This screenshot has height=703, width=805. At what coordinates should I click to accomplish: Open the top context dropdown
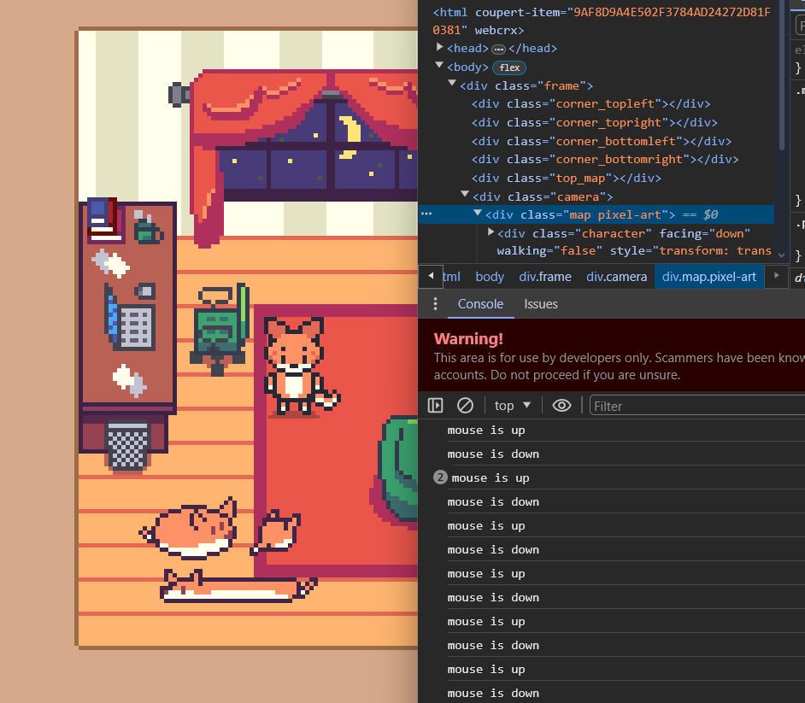pyautogui.click(x=513, y=406)
